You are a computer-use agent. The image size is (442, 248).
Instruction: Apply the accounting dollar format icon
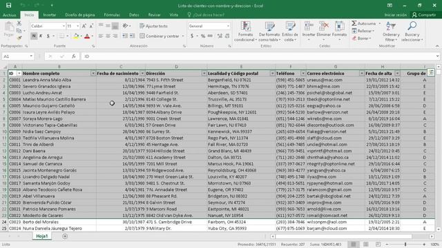pyautogui.click(x=192, y=36)
